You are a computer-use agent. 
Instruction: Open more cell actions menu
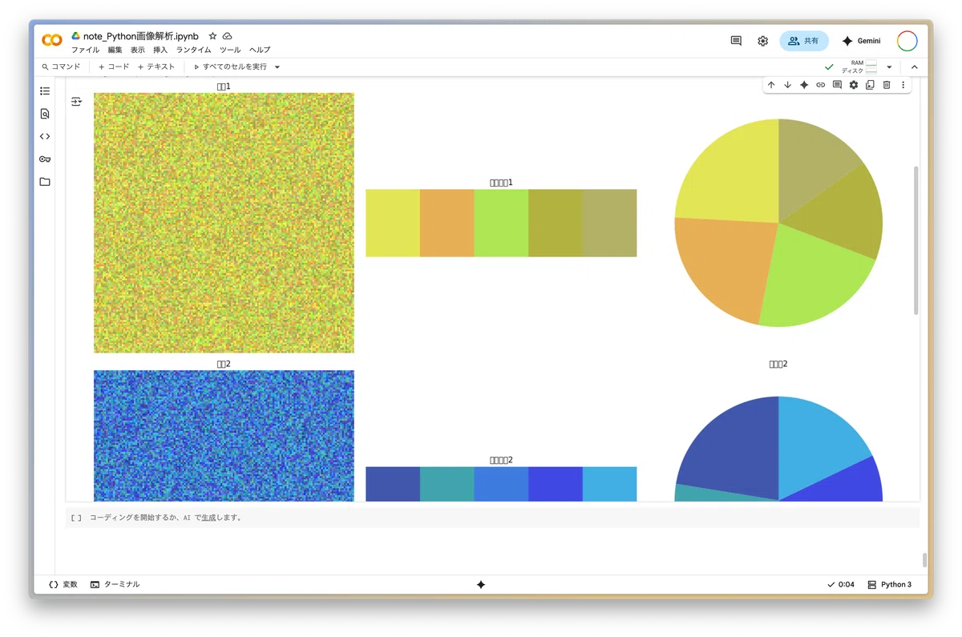(x=903, y=85)
